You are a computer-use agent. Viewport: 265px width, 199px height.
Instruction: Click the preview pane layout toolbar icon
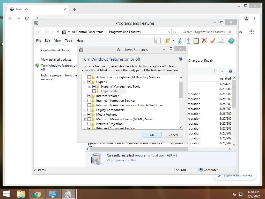(x=157, y=41)
